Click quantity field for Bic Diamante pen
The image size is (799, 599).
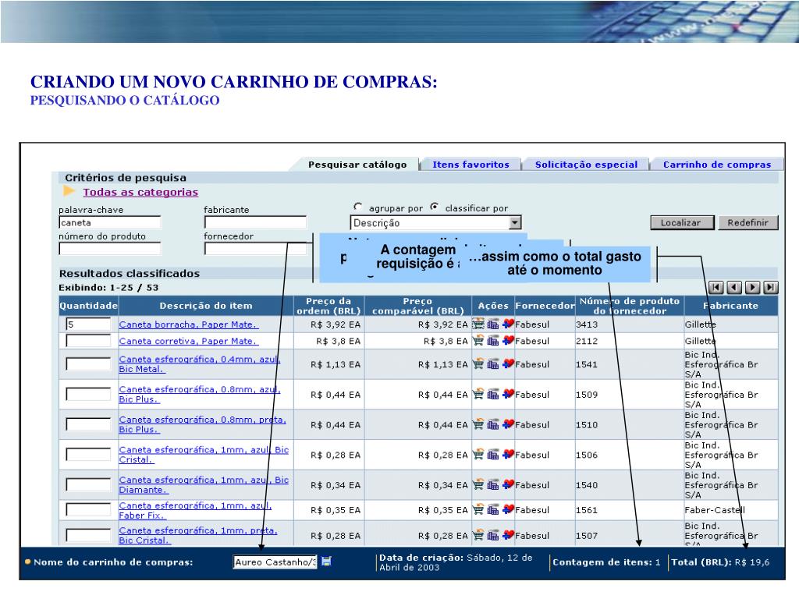coord(88,484)
